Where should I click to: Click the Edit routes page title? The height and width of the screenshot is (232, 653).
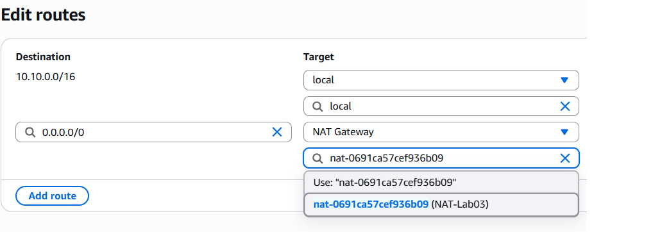[x=44, y=15]
